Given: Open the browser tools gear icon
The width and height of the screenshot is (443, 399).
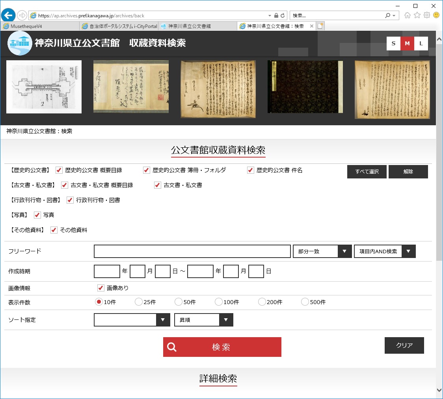Looking at the screenshot, I should [x=426, y=15].
